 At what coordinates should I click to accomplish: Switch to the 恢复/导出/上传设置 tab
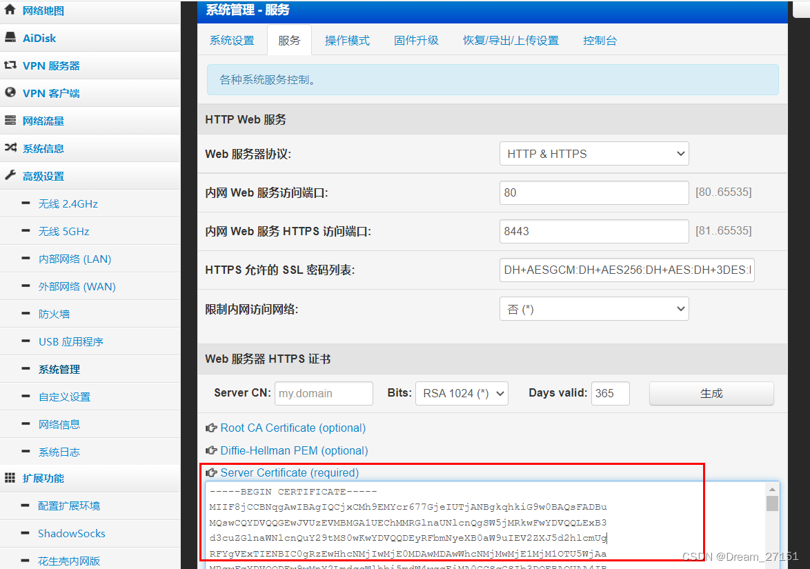pyautogui.click(x=511, y=40)
